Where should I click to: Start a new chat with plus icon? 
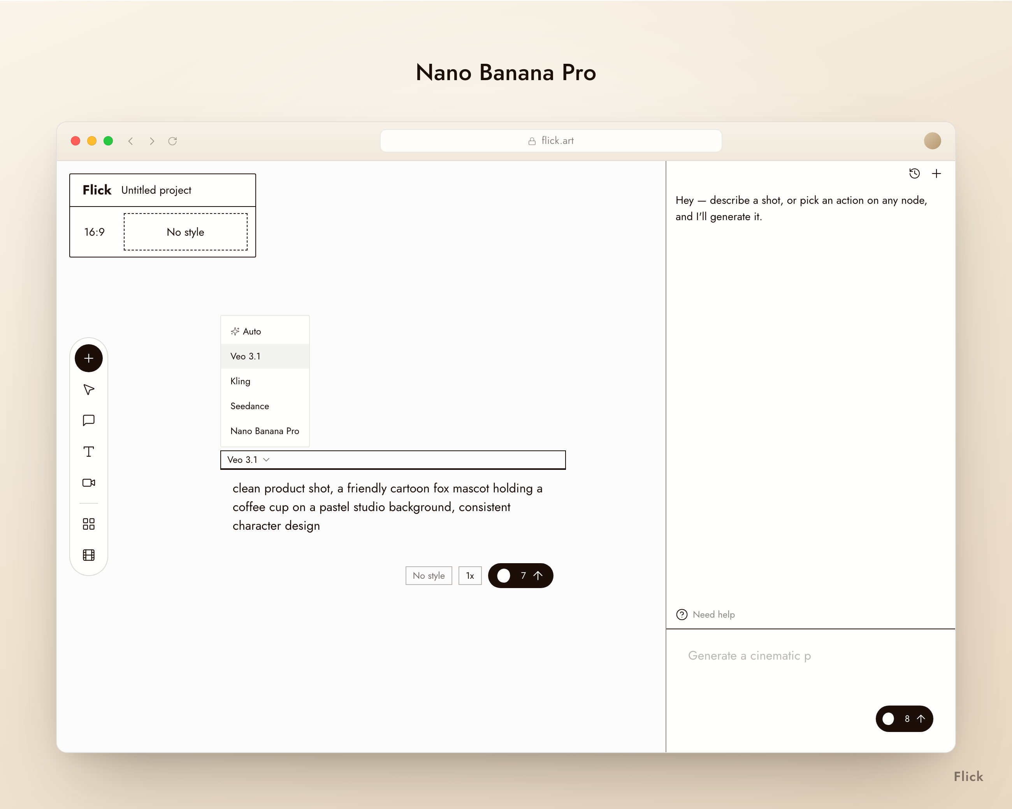[x=936, y=173]
